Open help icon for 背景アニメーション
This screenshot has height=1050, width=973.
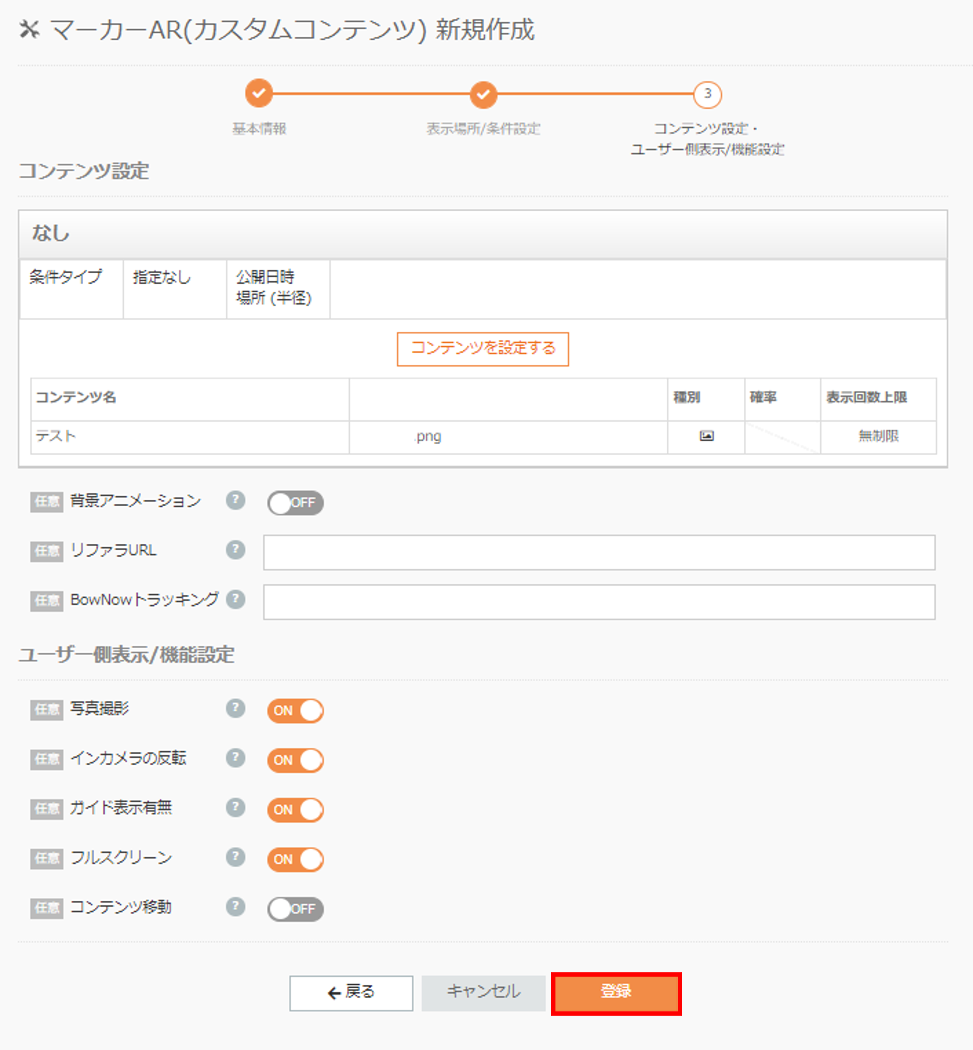click(x=236, y=500)
